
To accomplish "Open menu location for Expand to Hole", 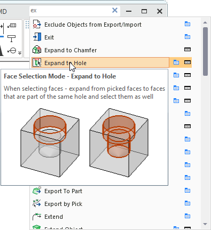I will (176, 62).
